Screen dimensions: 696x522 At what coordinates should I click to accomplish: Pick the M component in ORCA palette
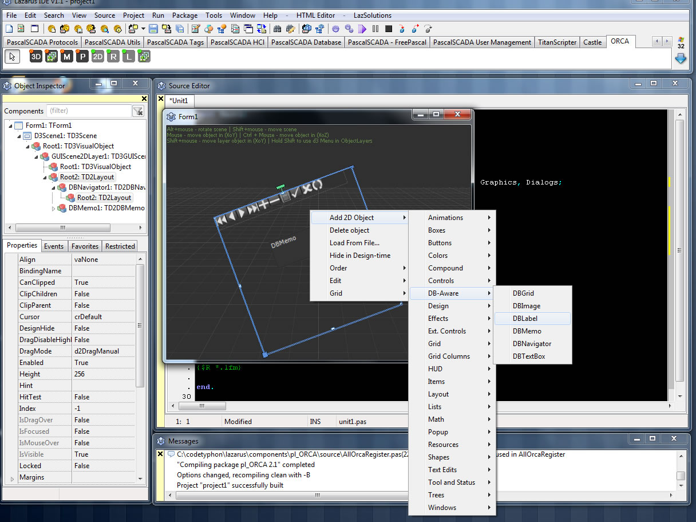[67, 56]
